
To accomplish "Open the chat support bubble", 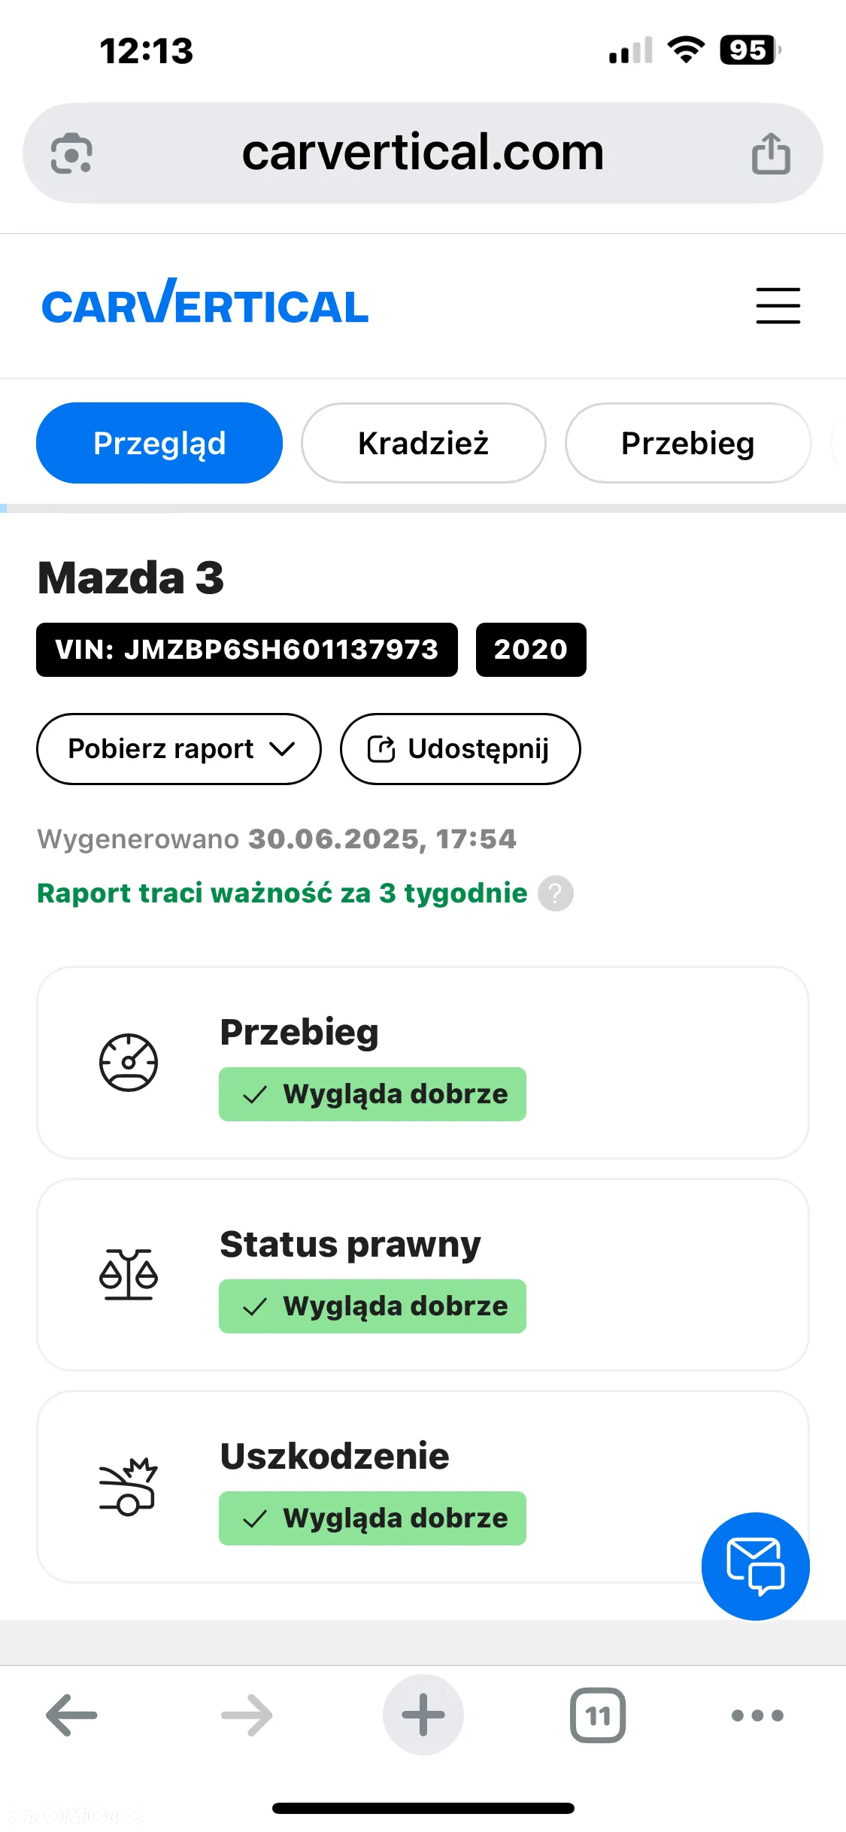I will pyautogui.click(x=755, y=1566).
